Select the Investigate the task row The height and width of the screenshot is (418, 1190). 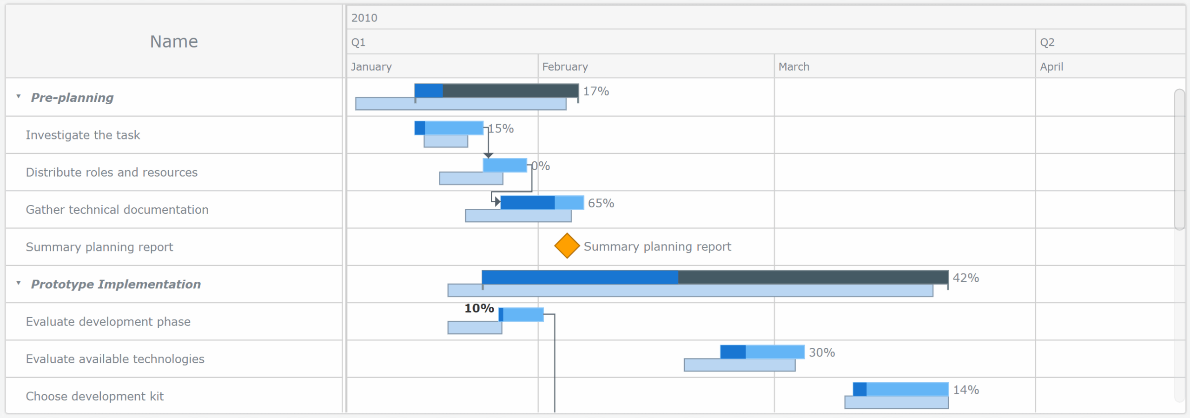[83, 135]
